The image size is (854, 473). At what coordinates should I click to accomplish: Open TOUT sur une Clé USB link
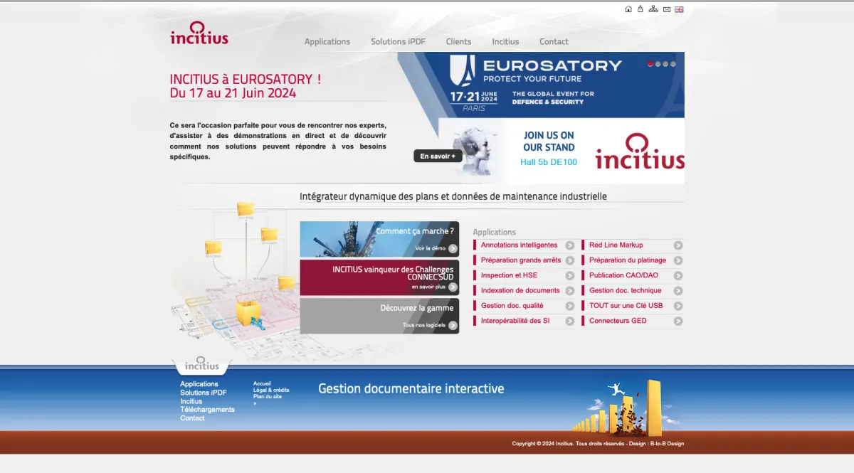[626, 306]
